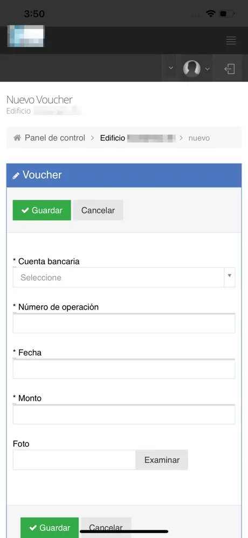
Task: Click the blurred logo at top left
Action: coord(26,36)
